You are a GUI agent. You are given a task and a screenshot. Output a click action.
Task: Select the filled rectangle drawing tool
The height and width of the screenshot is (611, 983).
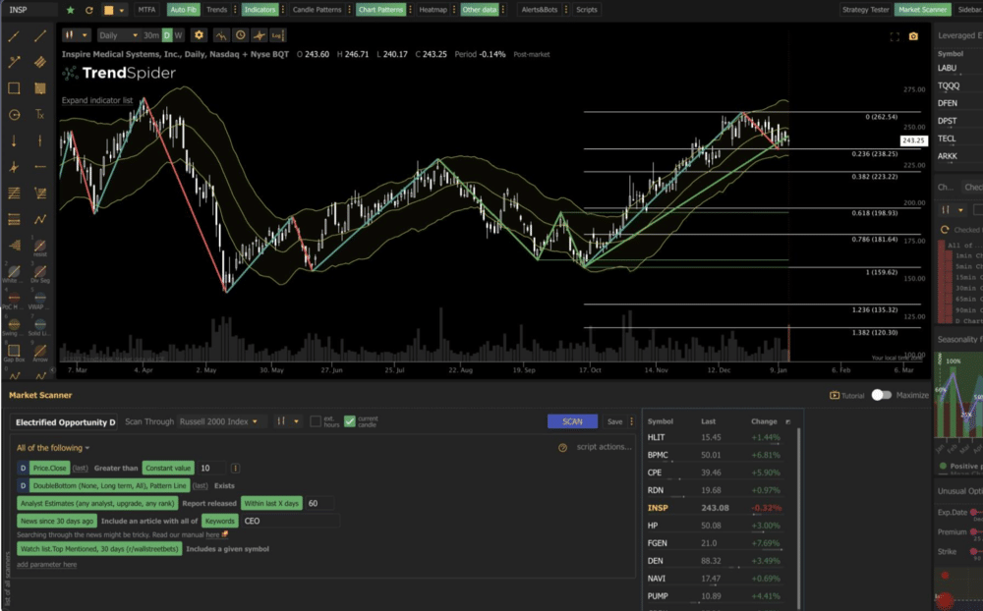point(40,88)
